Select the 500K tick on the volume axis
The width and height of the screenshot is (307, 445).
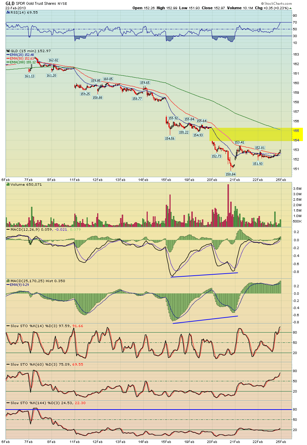click(x=298, y=221)
